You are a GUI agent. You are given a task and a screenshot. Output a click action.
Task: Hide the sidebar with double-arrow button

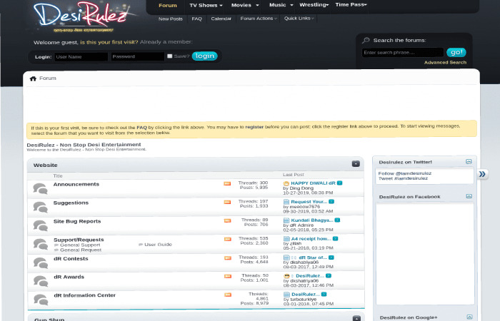(x=482, y=174)
